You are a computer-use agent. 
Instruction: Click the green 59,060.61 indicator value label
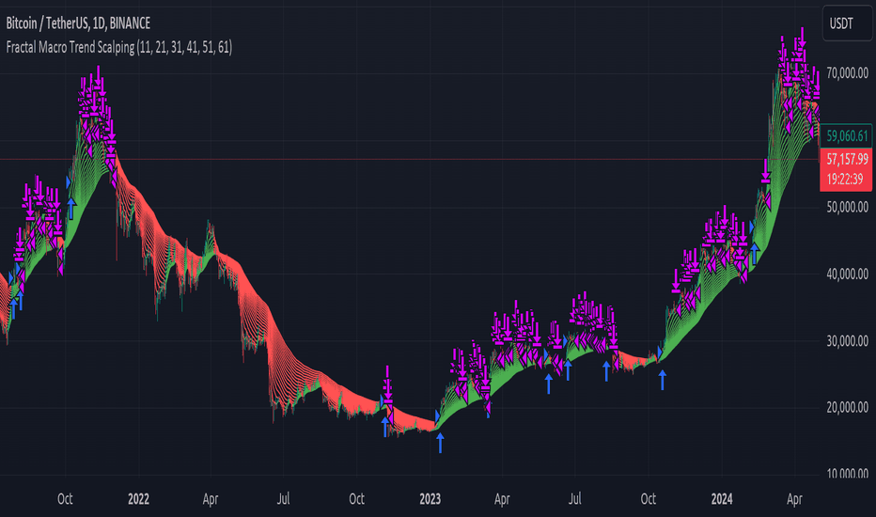click(847, 135)
